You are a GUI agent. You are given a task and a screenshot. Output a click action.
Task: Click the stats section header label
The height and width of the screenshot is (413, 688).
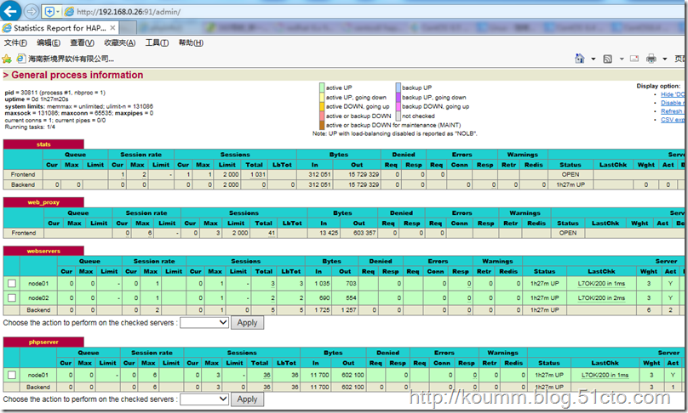(43, 144)
